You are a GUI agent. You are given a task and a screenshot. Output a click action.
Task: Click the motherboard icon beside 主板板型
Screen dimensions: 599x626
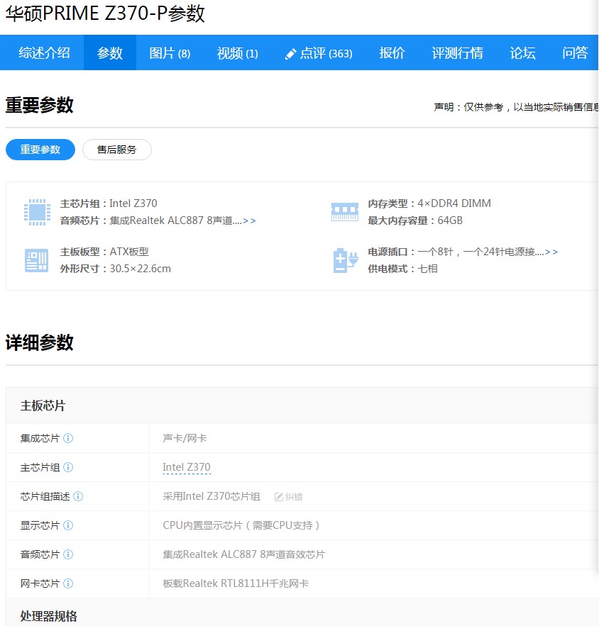pyautogui.click(x=37, y=260)
